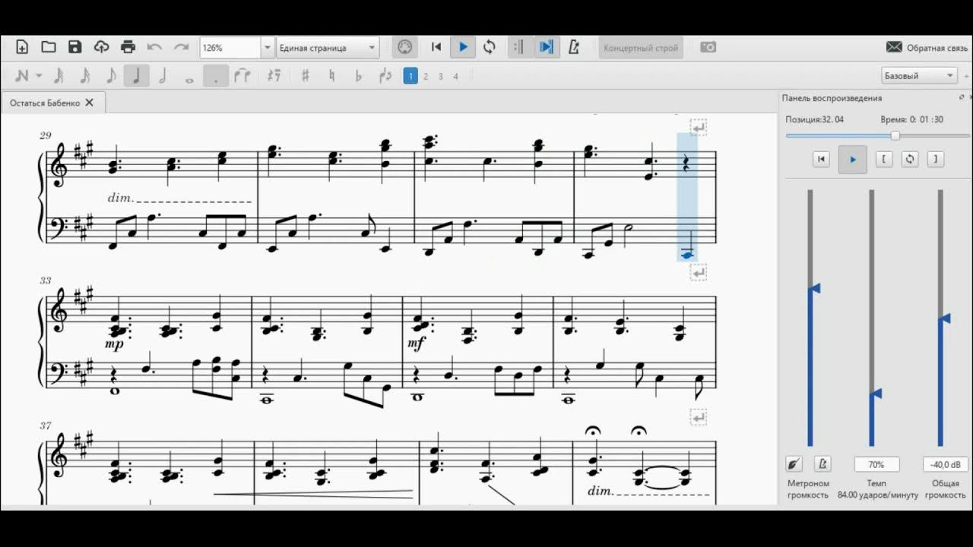
Task: Toggle loop playback in main toolbar
Action: point(490,47)
